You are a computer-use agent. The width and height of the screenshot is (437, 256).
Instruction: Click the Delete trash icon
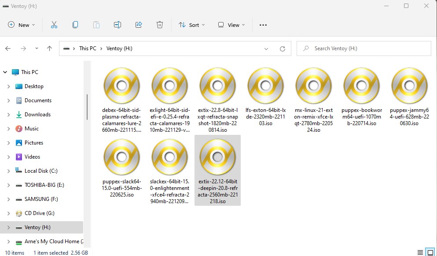click(x=160, y=25)
